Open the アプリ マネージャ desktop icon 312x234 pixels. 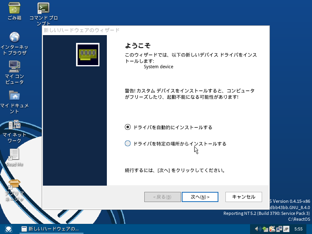point(14,191)
